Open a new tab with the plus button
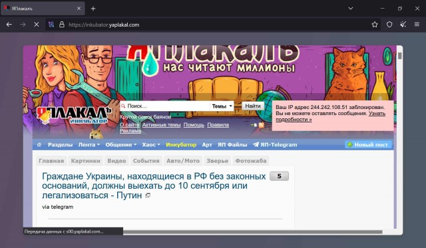426x248 pixels. pyautogui.click(x=93, y=9)
